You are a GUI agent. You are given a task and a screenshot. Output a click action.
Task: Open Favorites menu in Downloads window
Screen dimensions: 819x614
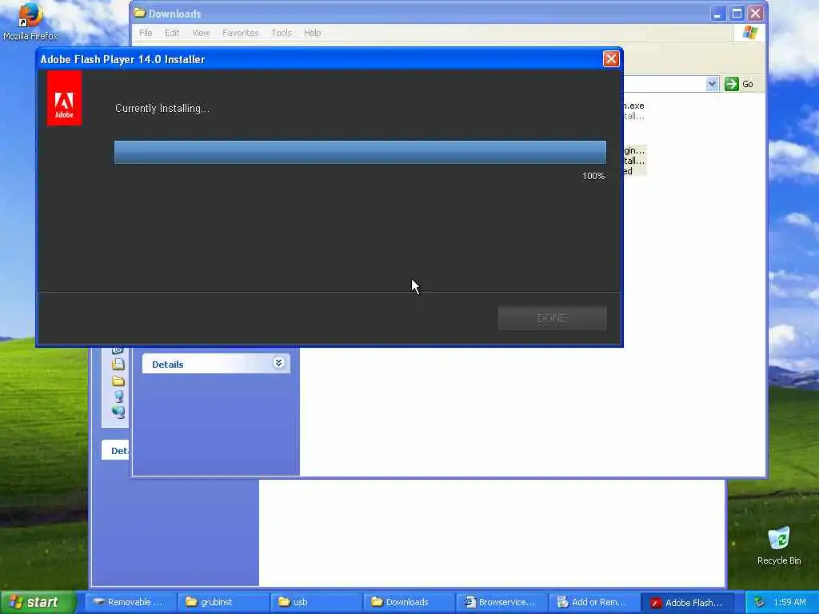click(240, 33)
